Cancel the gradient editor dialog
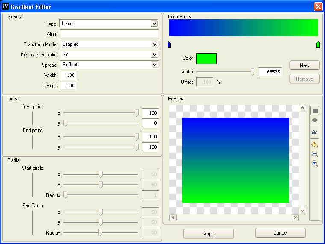Image resolution: width=325 pixels, height=244 pixels. coord(280,233)
